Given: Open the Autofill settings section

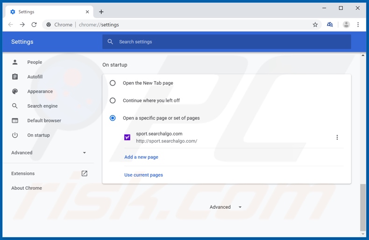Looking at the screenshot, I should coord(35,77).
